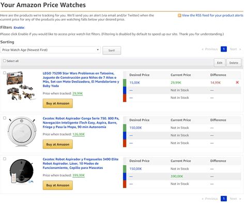Open the Conga Serie 750 126,00€ tracked price
This screenshot has width=245, height=203.
pos(79,134)
